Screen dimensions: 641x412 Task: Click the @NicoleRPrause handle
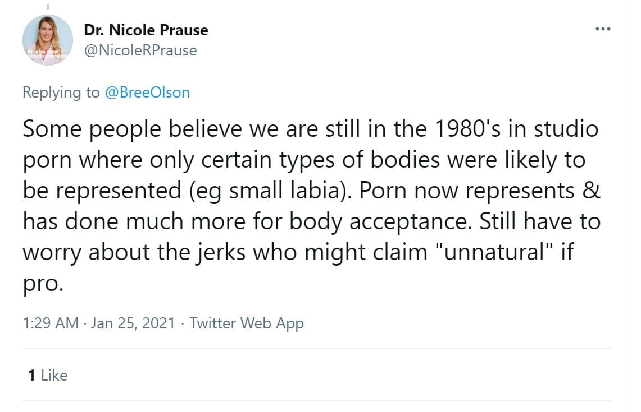140,50
